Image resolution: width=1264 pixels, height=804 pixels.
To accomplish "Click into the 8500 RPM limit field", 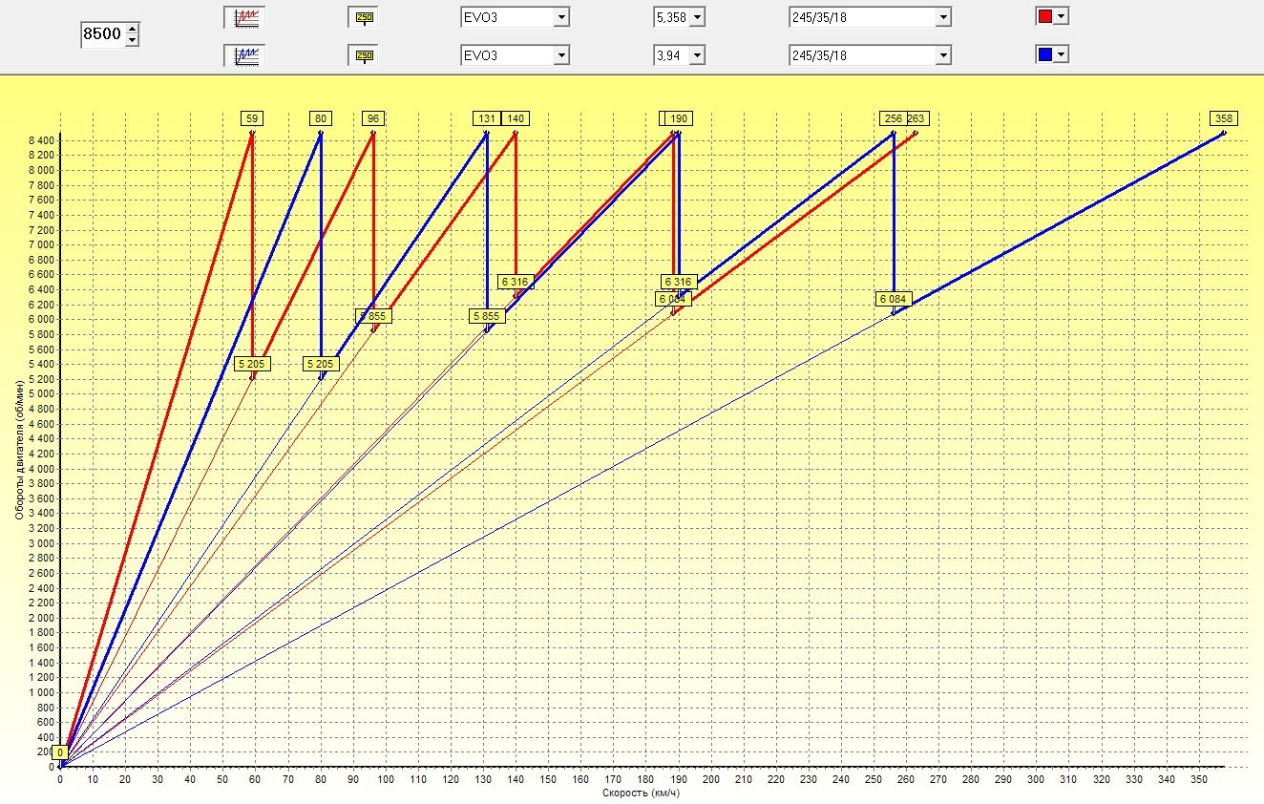I will [102, 34].
